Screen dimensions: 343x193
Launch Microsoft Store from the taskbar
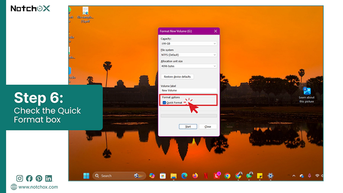coord(163,176)
